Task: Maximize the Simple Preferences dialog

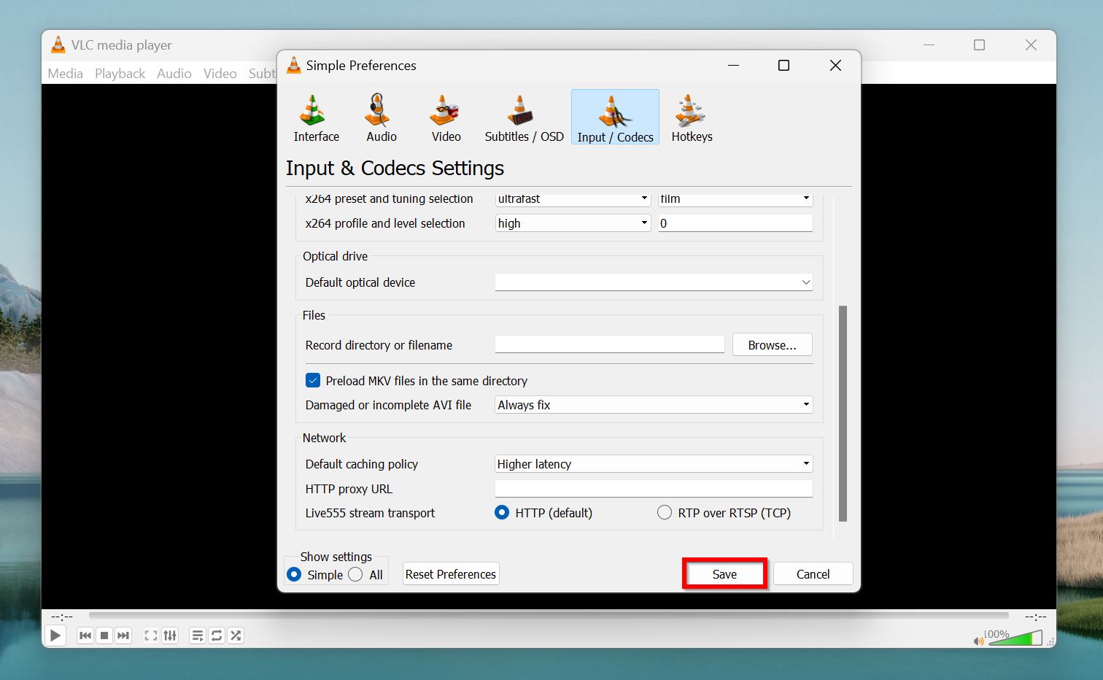Action: (x=783, y=66)
